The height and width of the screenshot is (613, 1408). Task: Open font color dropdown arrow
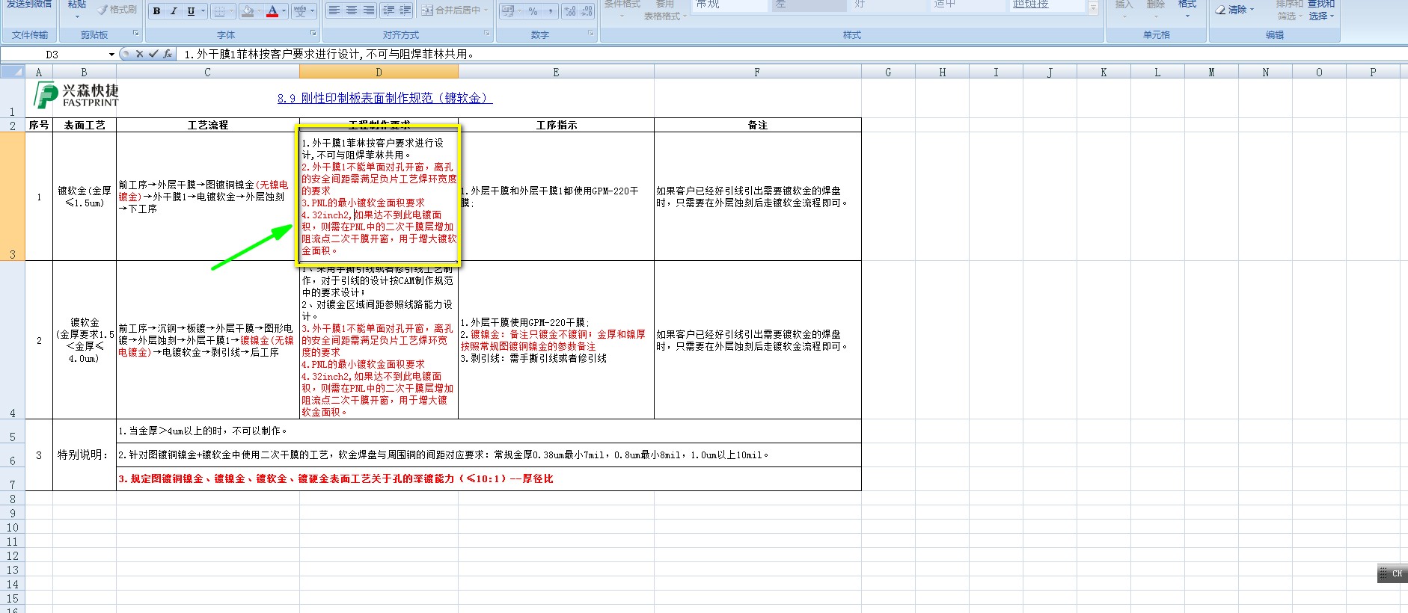[x=284, y=11]
